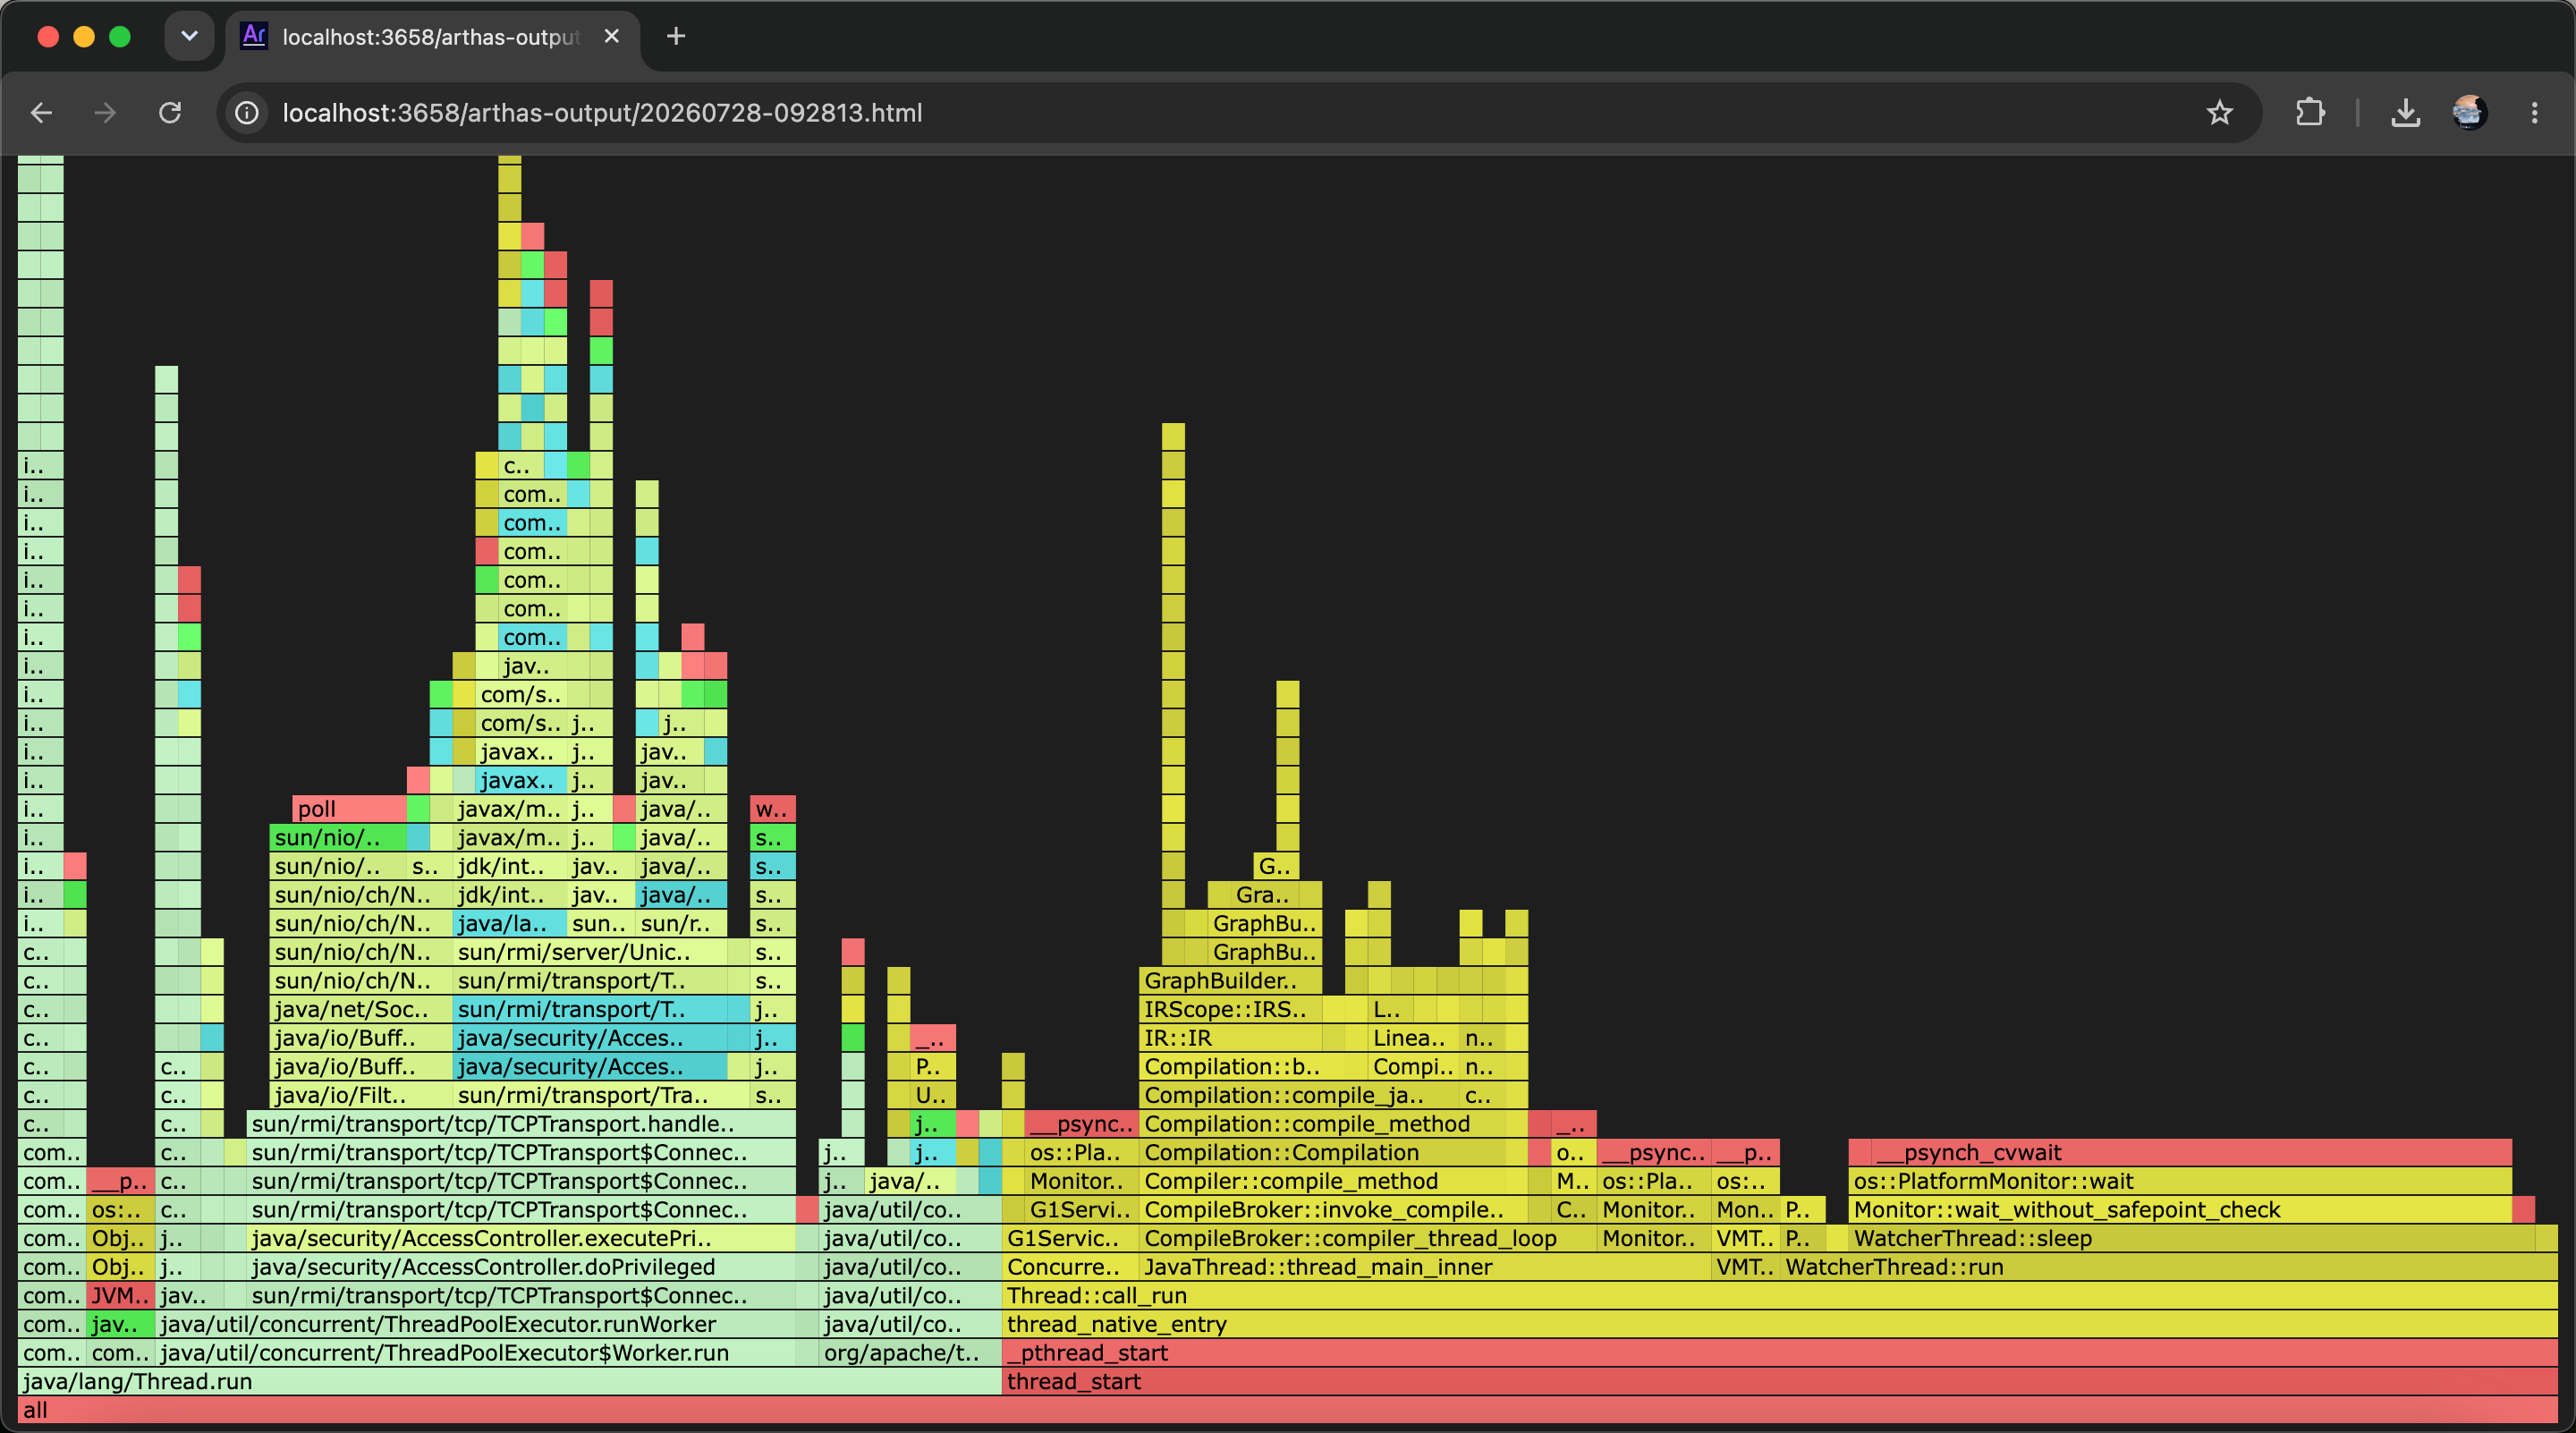The height and width of the screenshot is (1433, 2576).
Task: Open a new tab with the plus button
Action: pos(676,37)
